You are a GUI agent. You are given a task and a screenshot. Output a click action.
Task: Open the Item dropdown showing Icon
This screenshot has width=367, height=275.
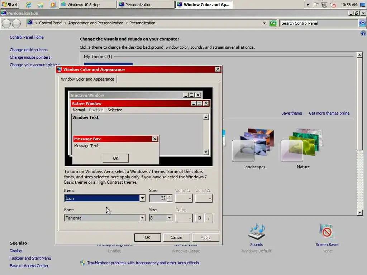(x=105, y=198)
